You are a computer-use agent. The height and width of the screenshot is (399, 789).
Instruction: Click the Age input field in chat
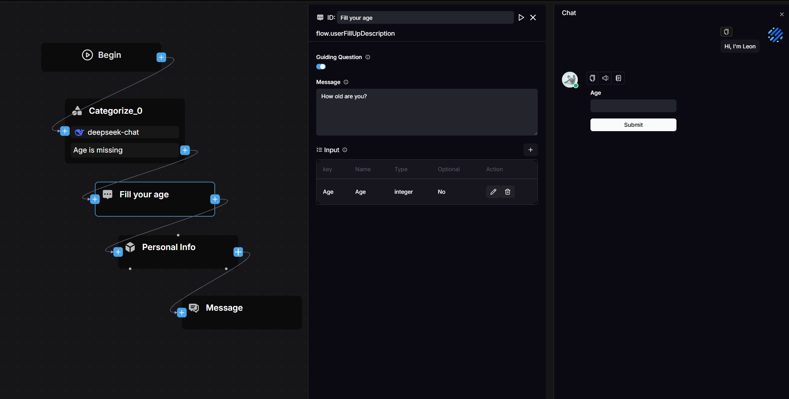click(x=633, y=106)
